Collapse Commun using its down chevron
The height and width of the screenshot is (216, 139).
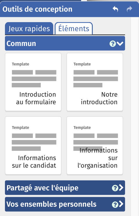pos(120,44)
